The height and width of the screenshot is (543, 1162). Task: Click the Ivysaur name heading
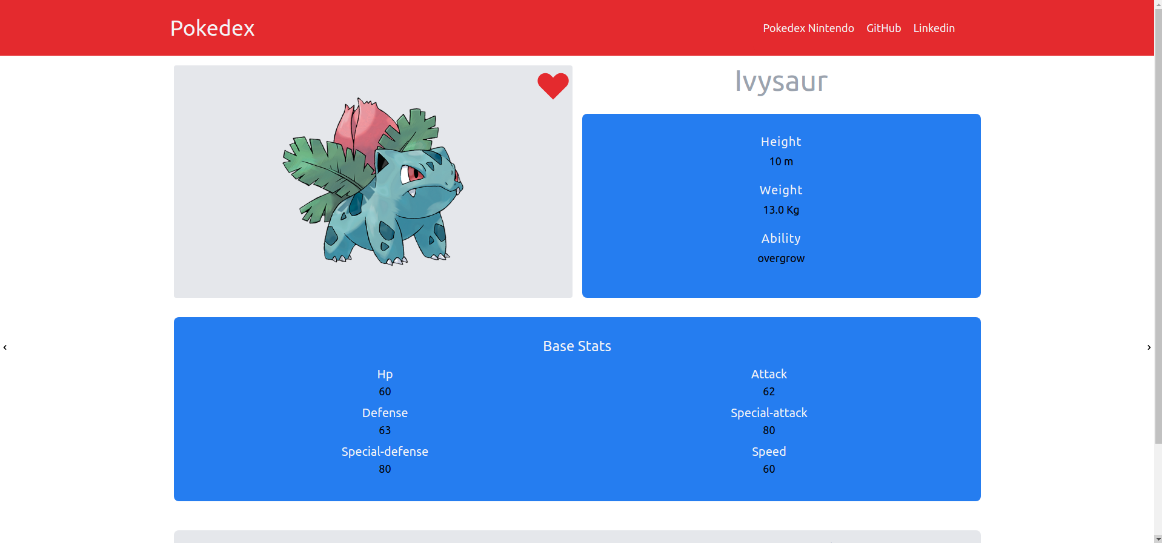(x=781, y=81)
